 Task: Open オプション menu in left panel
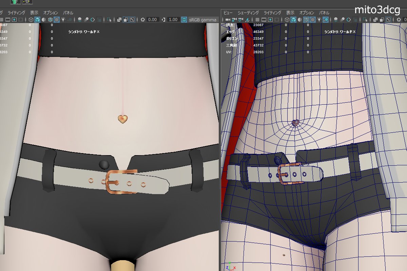(51, 13)
